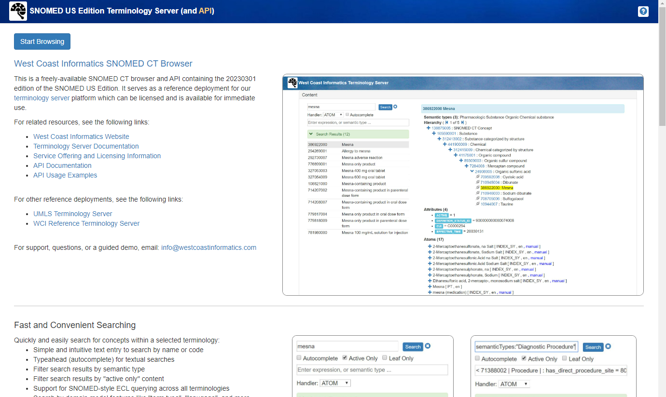The image size is (666, 397).
Task: Open the API Documentation link
Action: [62, 165]
